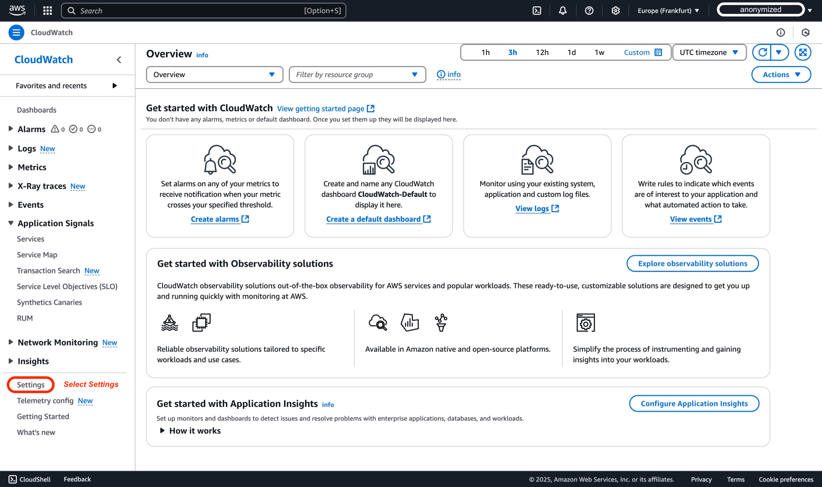Open the notifications bell
The height and width of the screenshot is (487, 822).
tap(563, 11)
